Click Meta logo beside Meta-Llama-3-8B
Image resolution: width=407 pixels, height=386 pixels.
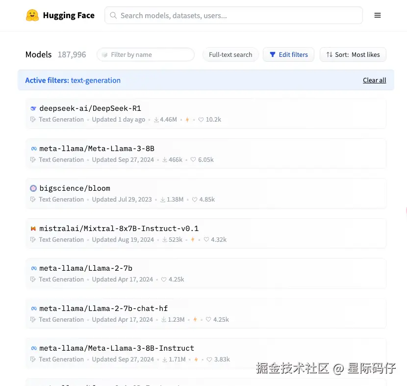34,149
